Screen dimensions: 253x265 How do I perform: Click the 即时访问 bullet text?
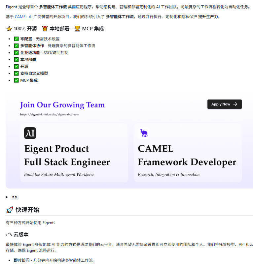click(x=54, y=260)
